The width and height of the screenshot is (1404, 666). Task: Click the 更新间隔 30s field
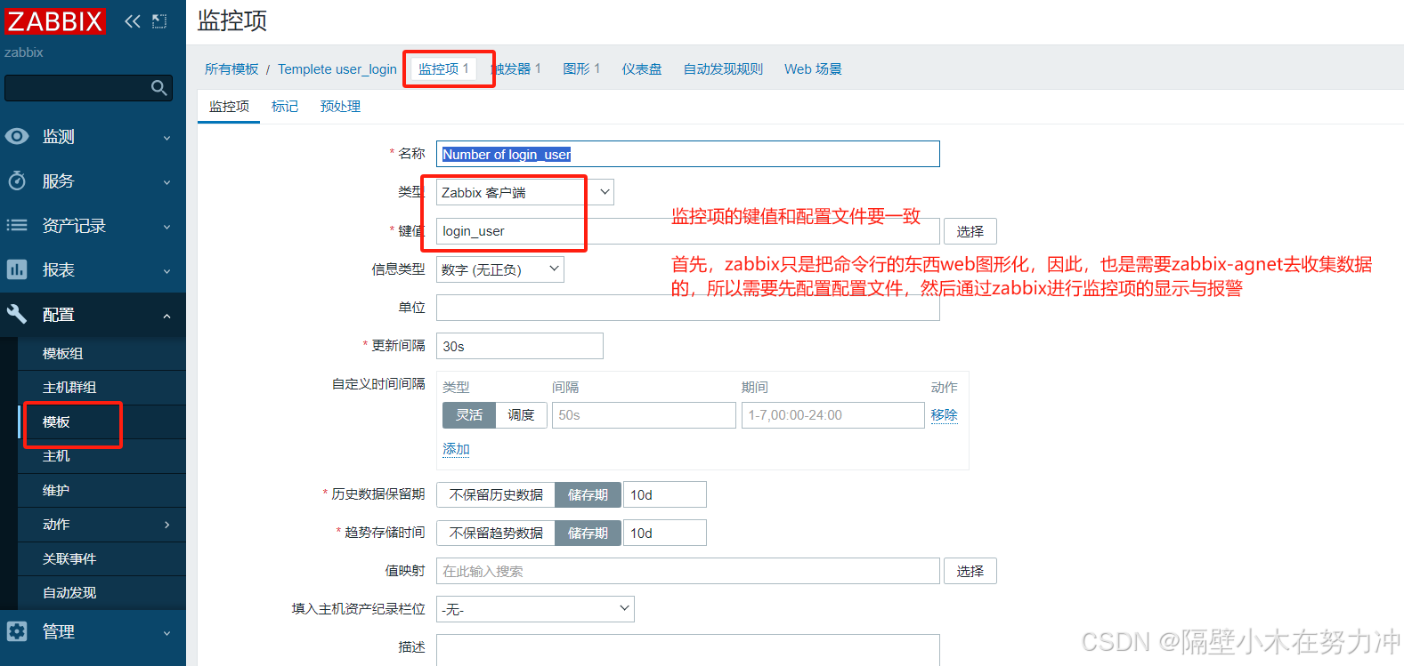pyautogui.click(x=520, y=346)
